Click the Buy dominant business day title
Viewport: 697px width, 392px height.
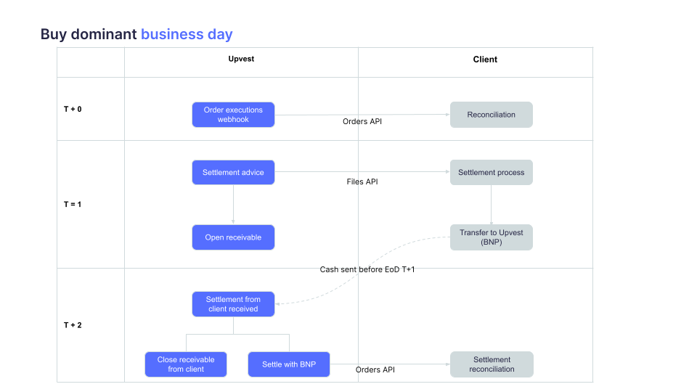tap(136, 34)
